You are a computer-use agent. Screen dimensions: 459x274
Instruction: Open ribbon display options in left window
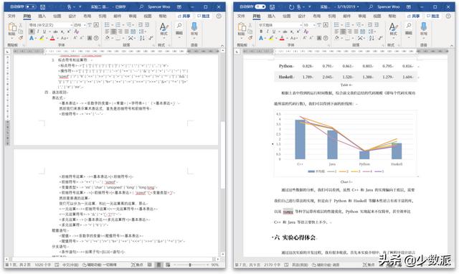179,6
